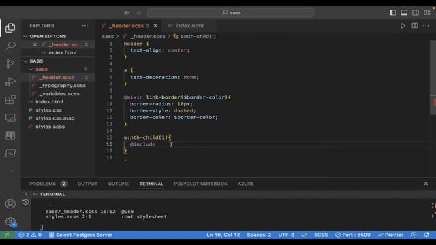Select the Terminal panel tab

pyautogui.click(x=151, y=184)
